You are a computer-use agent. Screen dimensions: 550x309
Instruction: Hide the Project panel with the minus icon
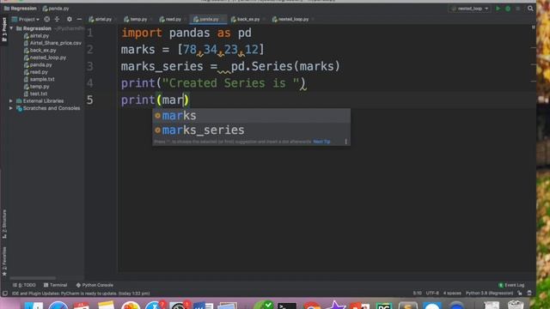coord(79,19)
